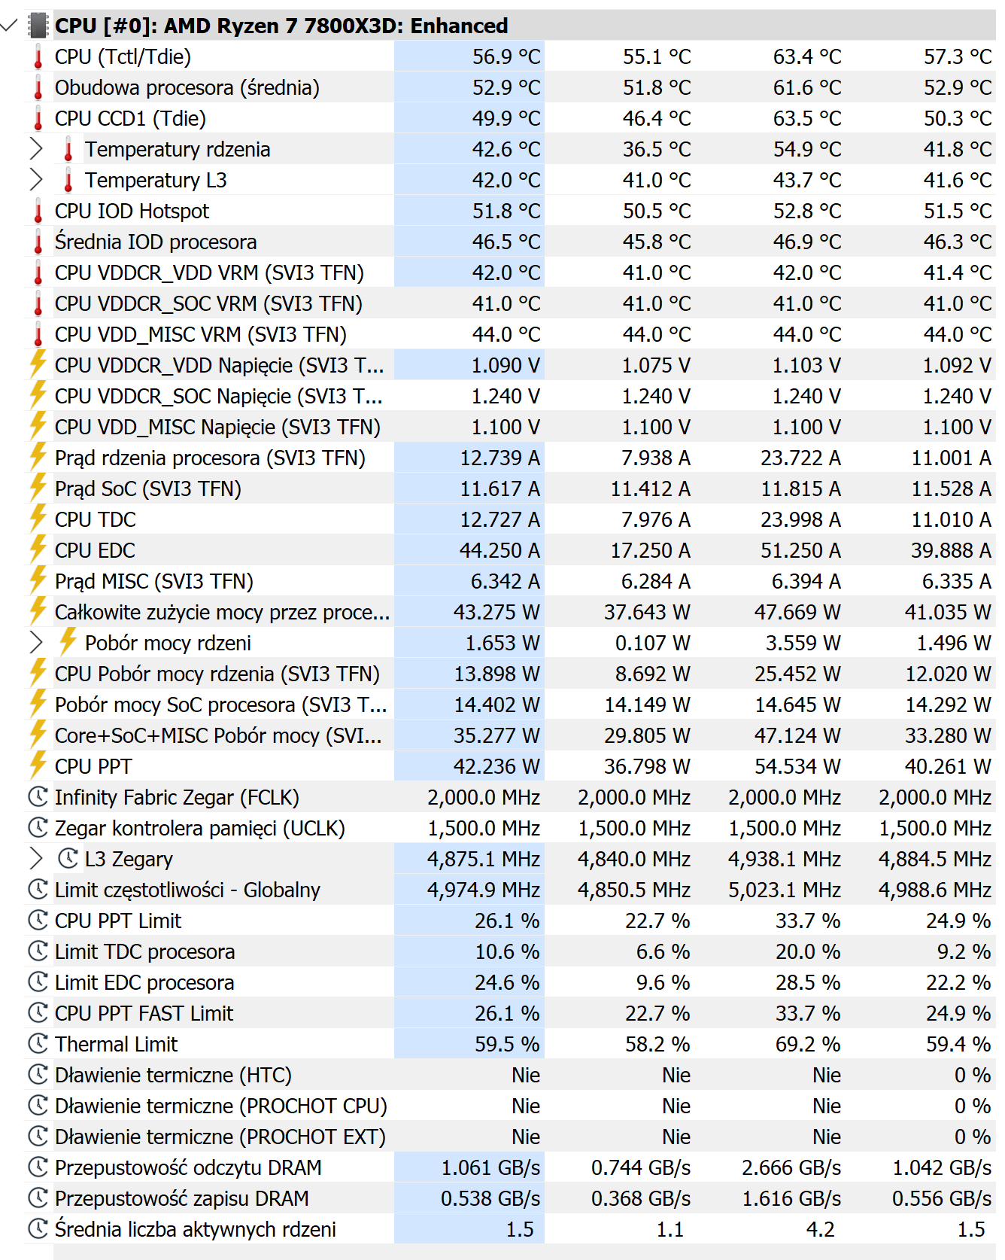This screenshot has width=1005, height=1260.
Task: Click lightning icon of Prąd rdzenia procesora
Action: pyautogui.click(x=38, y=456)
